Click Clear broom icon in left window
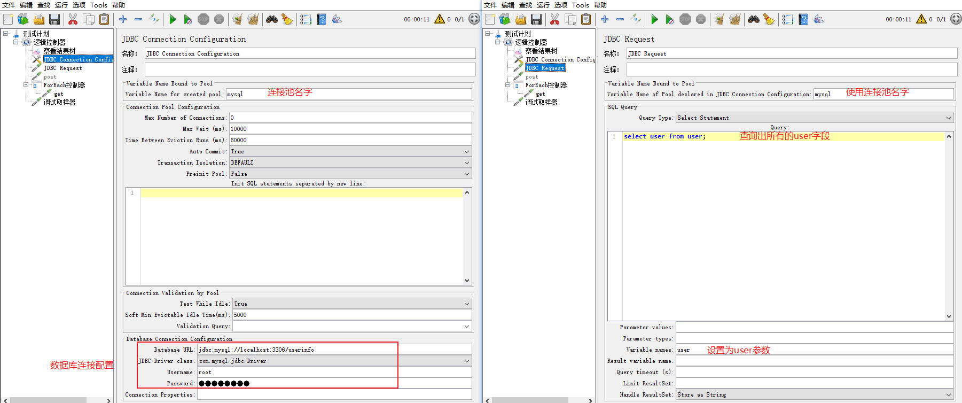 click(237, 19)
